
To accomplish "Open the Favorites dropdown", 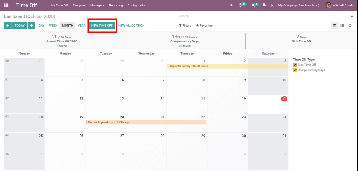I will click(204, 26).
